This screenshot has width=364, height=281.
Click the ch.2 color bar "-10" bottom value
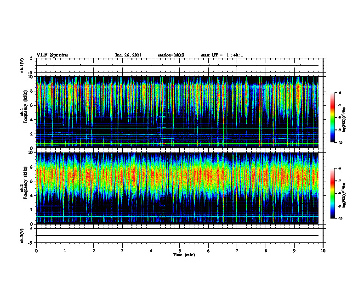[x=340, y=219]
